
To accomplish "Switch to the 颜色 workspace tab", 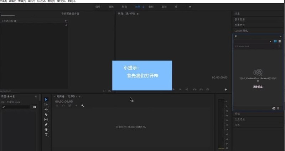I will 124,7.
